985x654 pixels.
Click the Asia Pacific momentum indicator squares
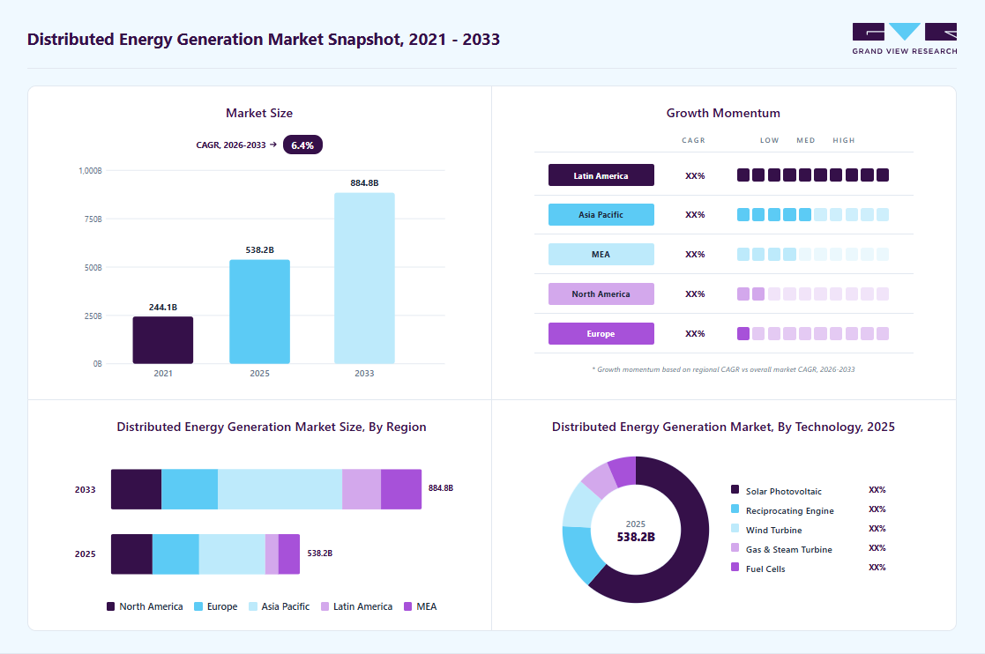pos(813,215)
